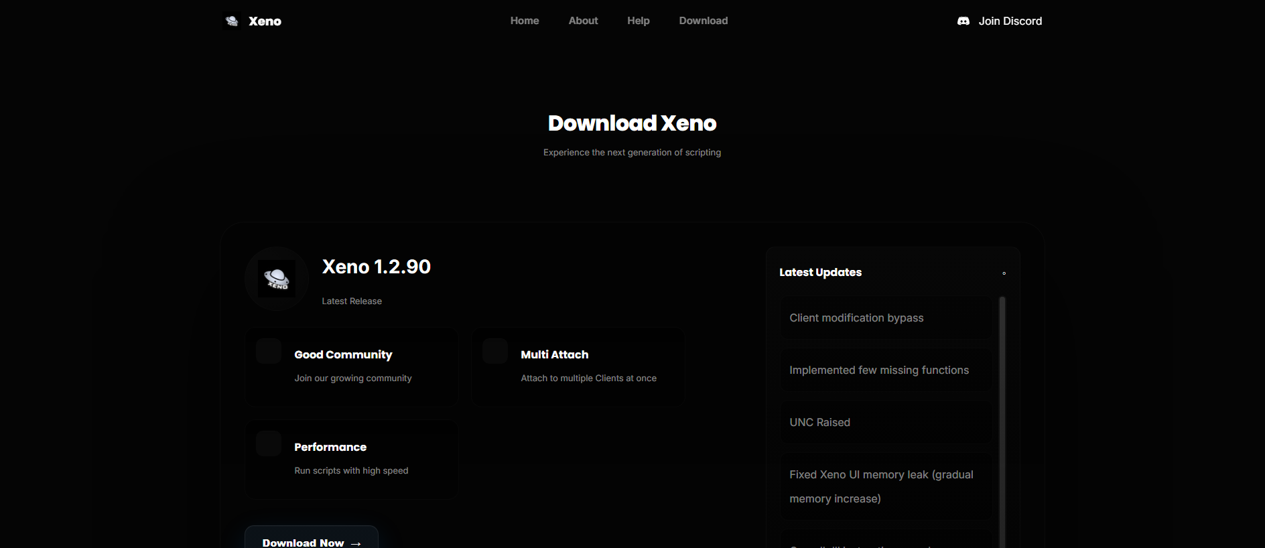Click the Xeno brand name in the header
The height and width of the screenshot is (548, 1265).
(265, 21)
